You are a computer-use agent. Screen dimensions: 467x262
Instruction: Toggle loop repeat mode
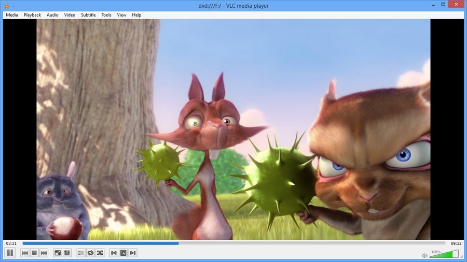[x=90, y=253]
